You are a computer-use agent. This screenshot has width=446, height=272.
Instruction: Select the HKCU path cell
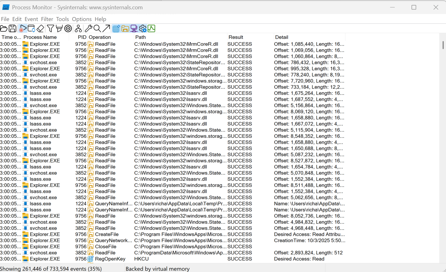click(x=141, y=259)
